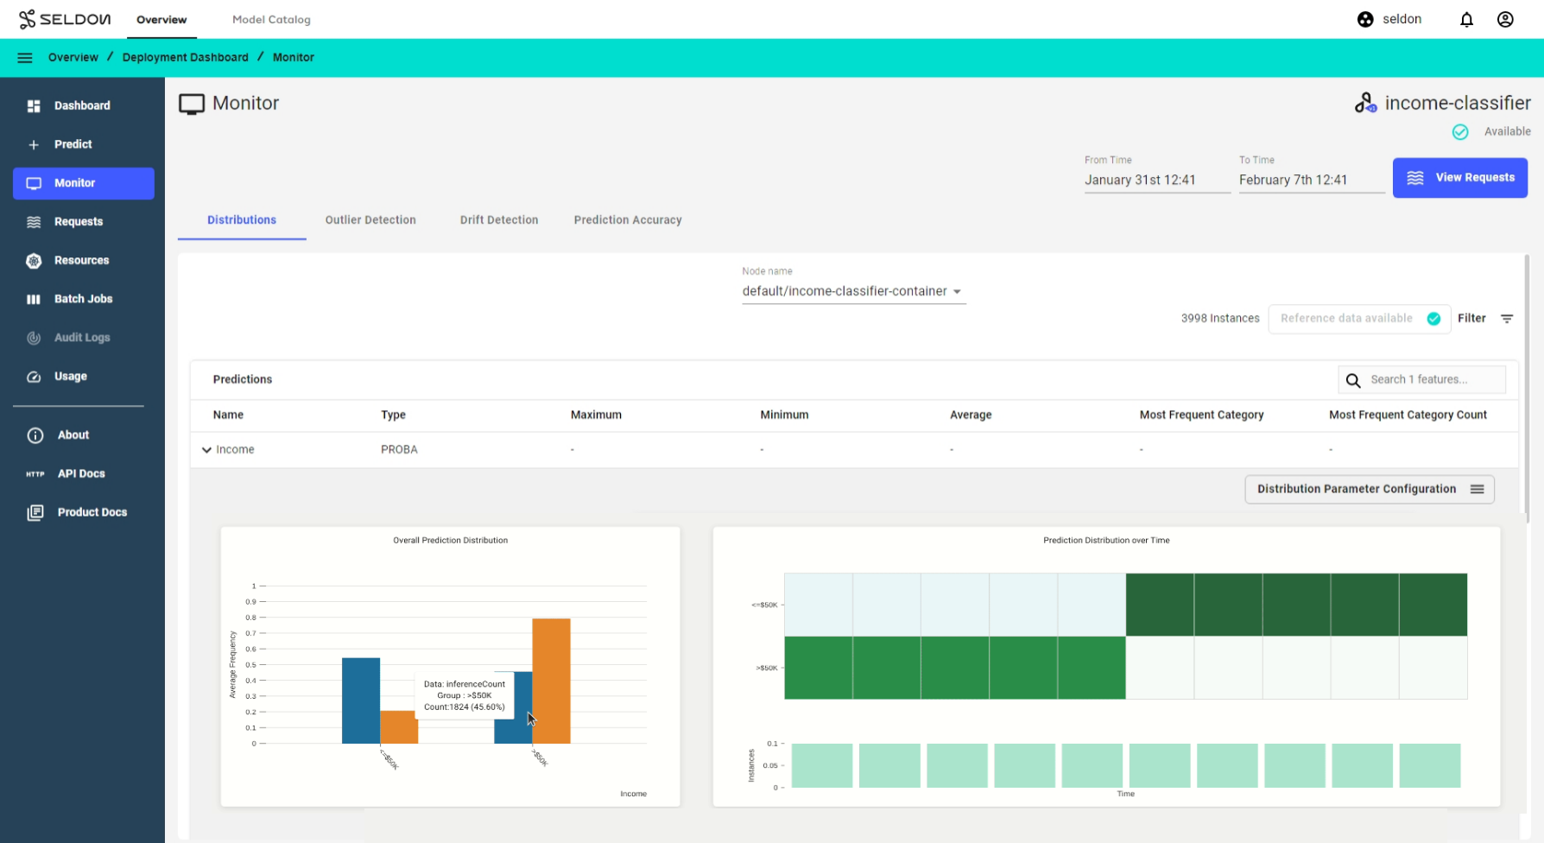Click the filter lines icon

tap(1507, 319)
